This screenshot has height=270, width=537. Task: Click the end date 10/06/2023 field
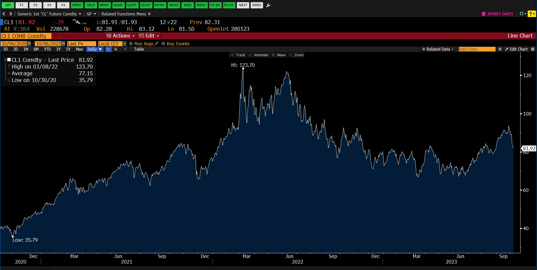point(48,44)
